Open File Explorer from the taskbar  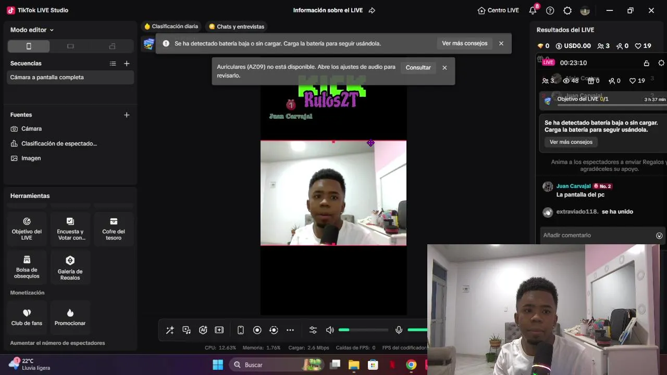(x=354, y=365)
